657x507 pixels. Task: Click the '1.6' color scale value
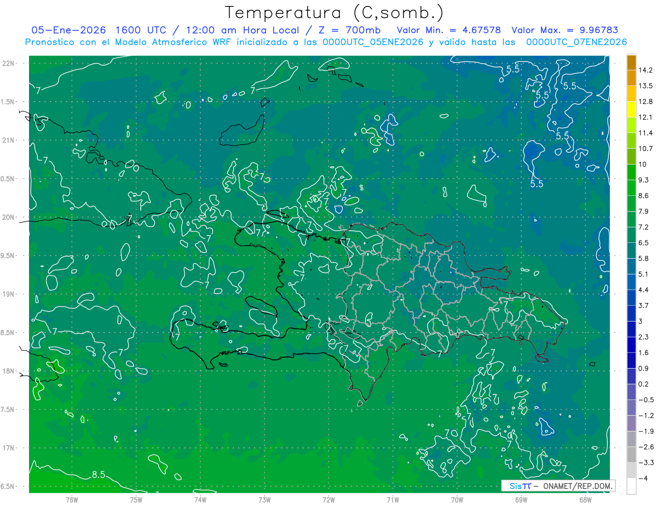645,353
